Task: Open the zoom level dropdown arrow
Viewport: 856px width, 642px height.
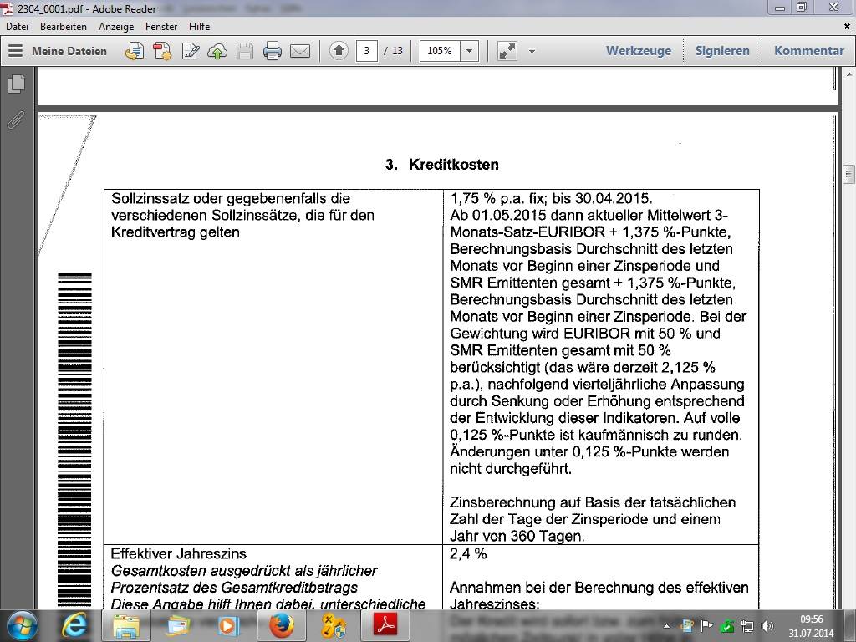Action: pyautogui.click(x=470, y=51)
